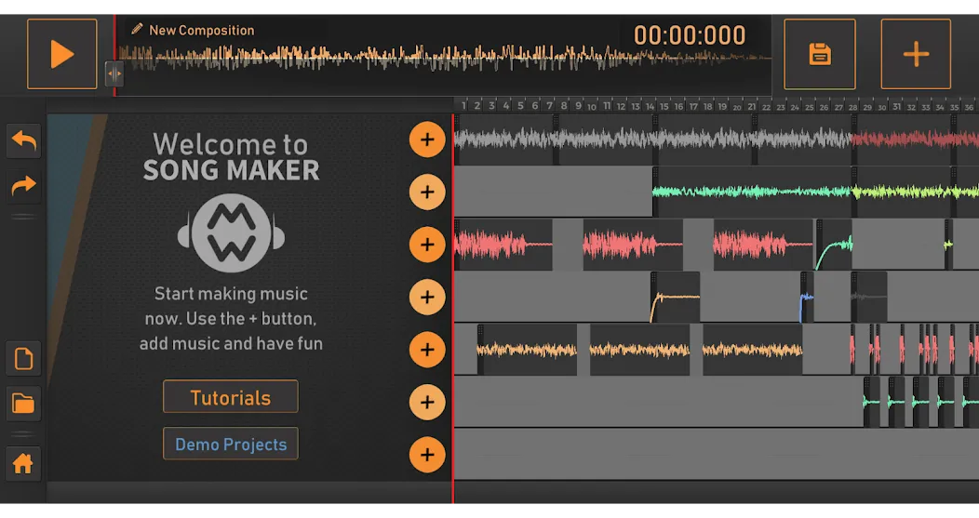
Task: Redo the last action
Action: (x=23, y=186)
